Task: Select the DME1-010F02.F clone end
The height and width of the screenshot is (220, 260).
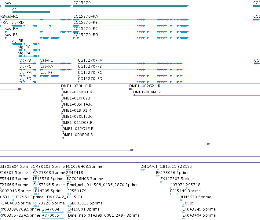Action: click(62, 101)
